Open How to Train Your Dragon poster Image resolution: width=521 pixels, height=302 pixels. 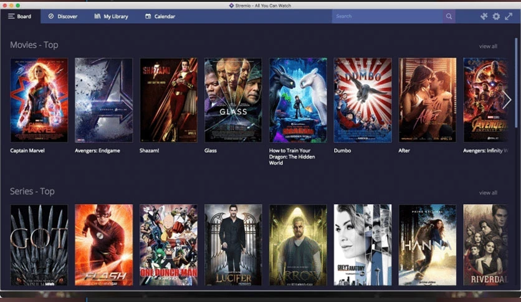(x=298, y=100)
